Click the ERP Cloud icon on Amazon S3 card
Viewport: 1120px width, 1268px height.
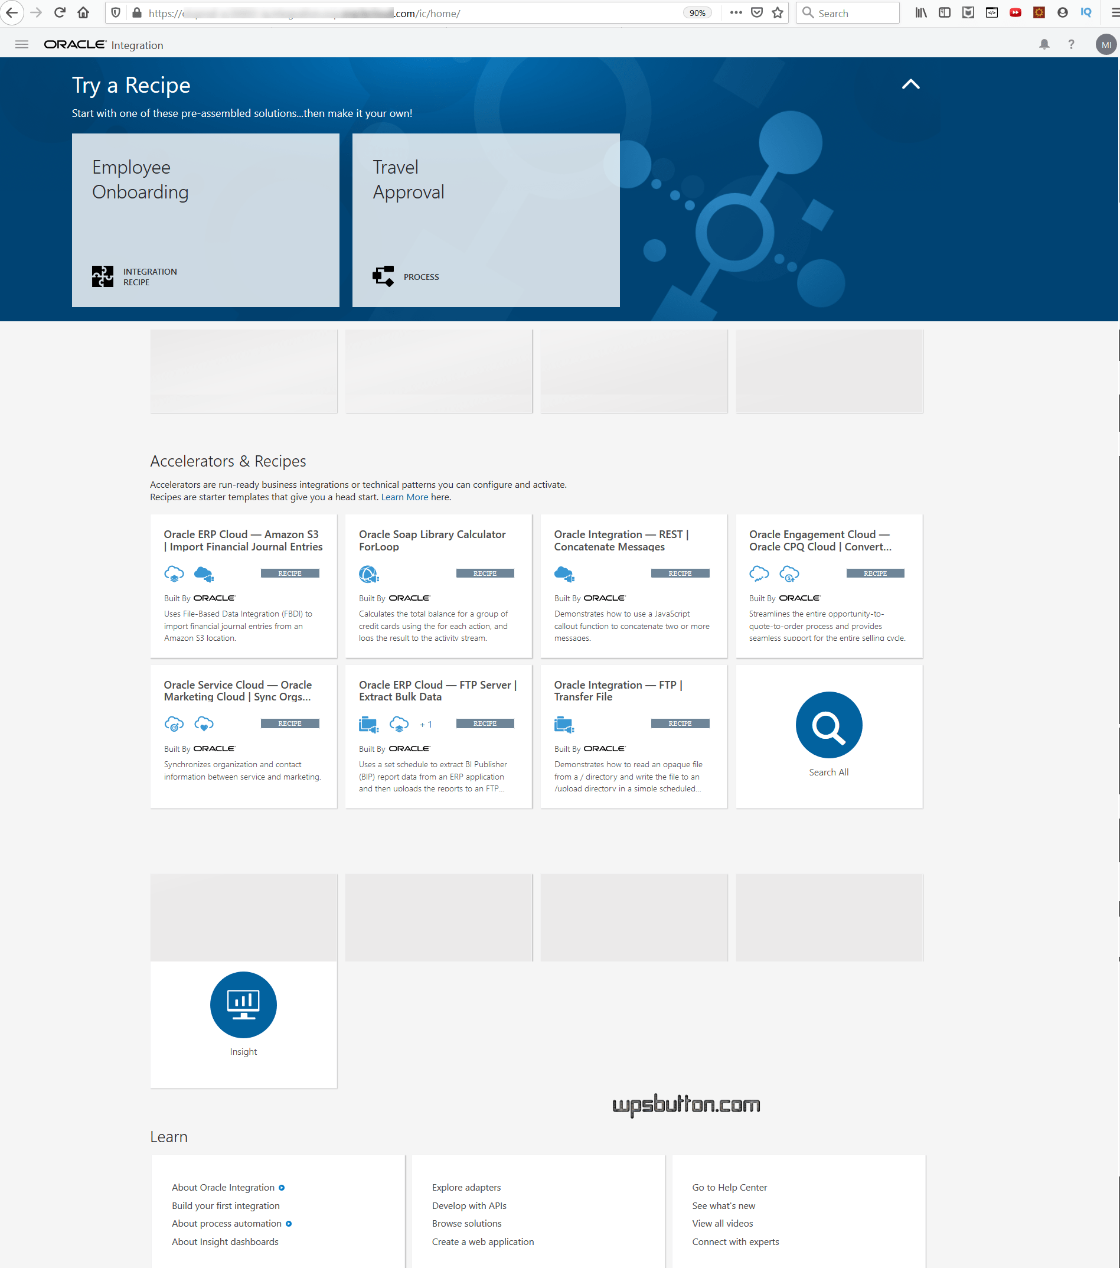[x=174, y=574]
